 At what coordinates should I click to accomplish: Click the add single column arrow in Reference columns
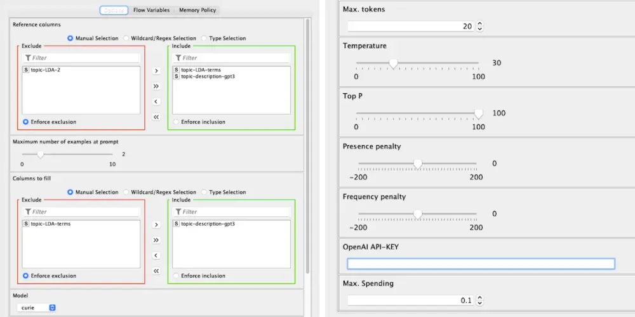pos(156,71)
